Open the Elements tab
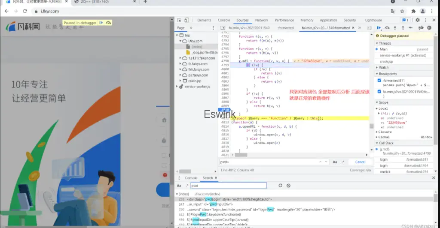Viewport: 440px width, 228px height. 204,20
